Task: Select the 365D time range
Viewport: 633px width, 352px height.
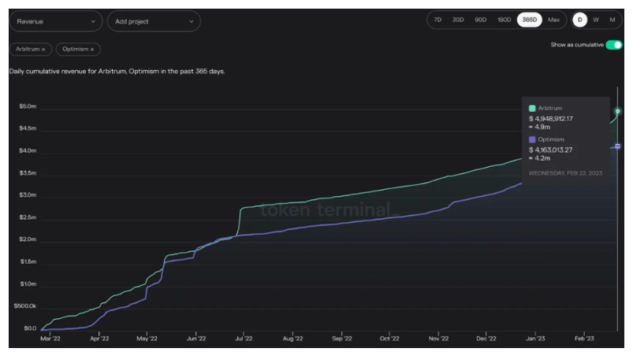Action: (x=529, y=20)
